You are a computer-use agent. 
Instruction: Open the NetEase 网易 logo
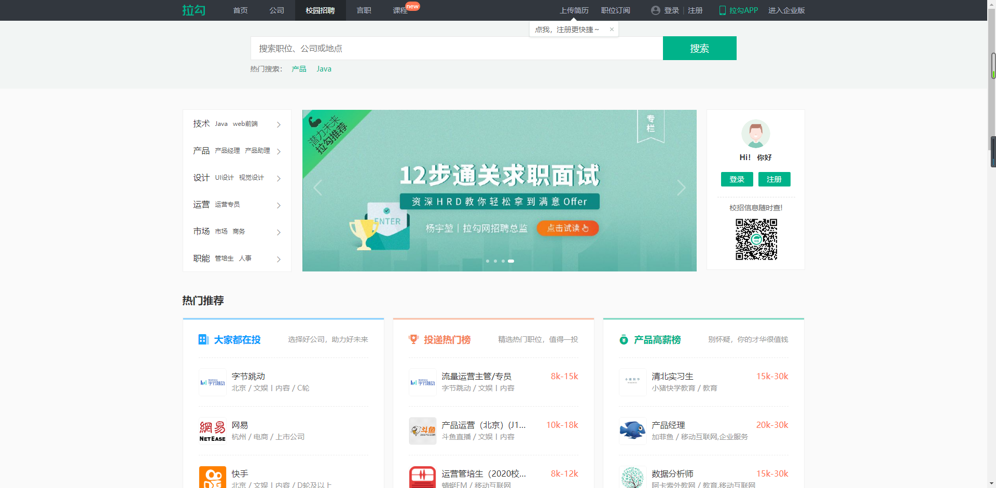click(x=213, y=431)
